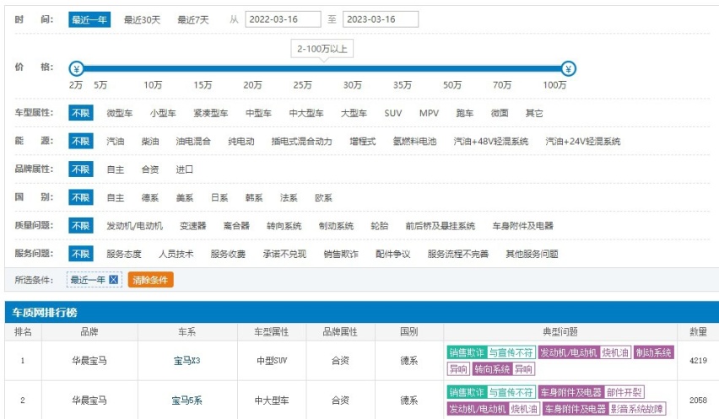Image resolution: width=719 pixels, height=419 pixels.
Task: Filter quality issue by 变速器
Action: pyautogui.click(x=193, y=226)
